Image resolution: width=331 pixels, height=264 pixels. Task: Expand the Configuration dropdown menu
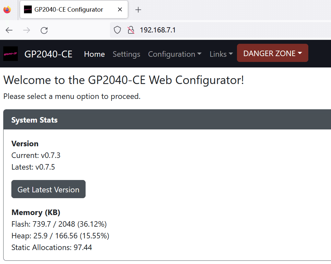(175, 54)
